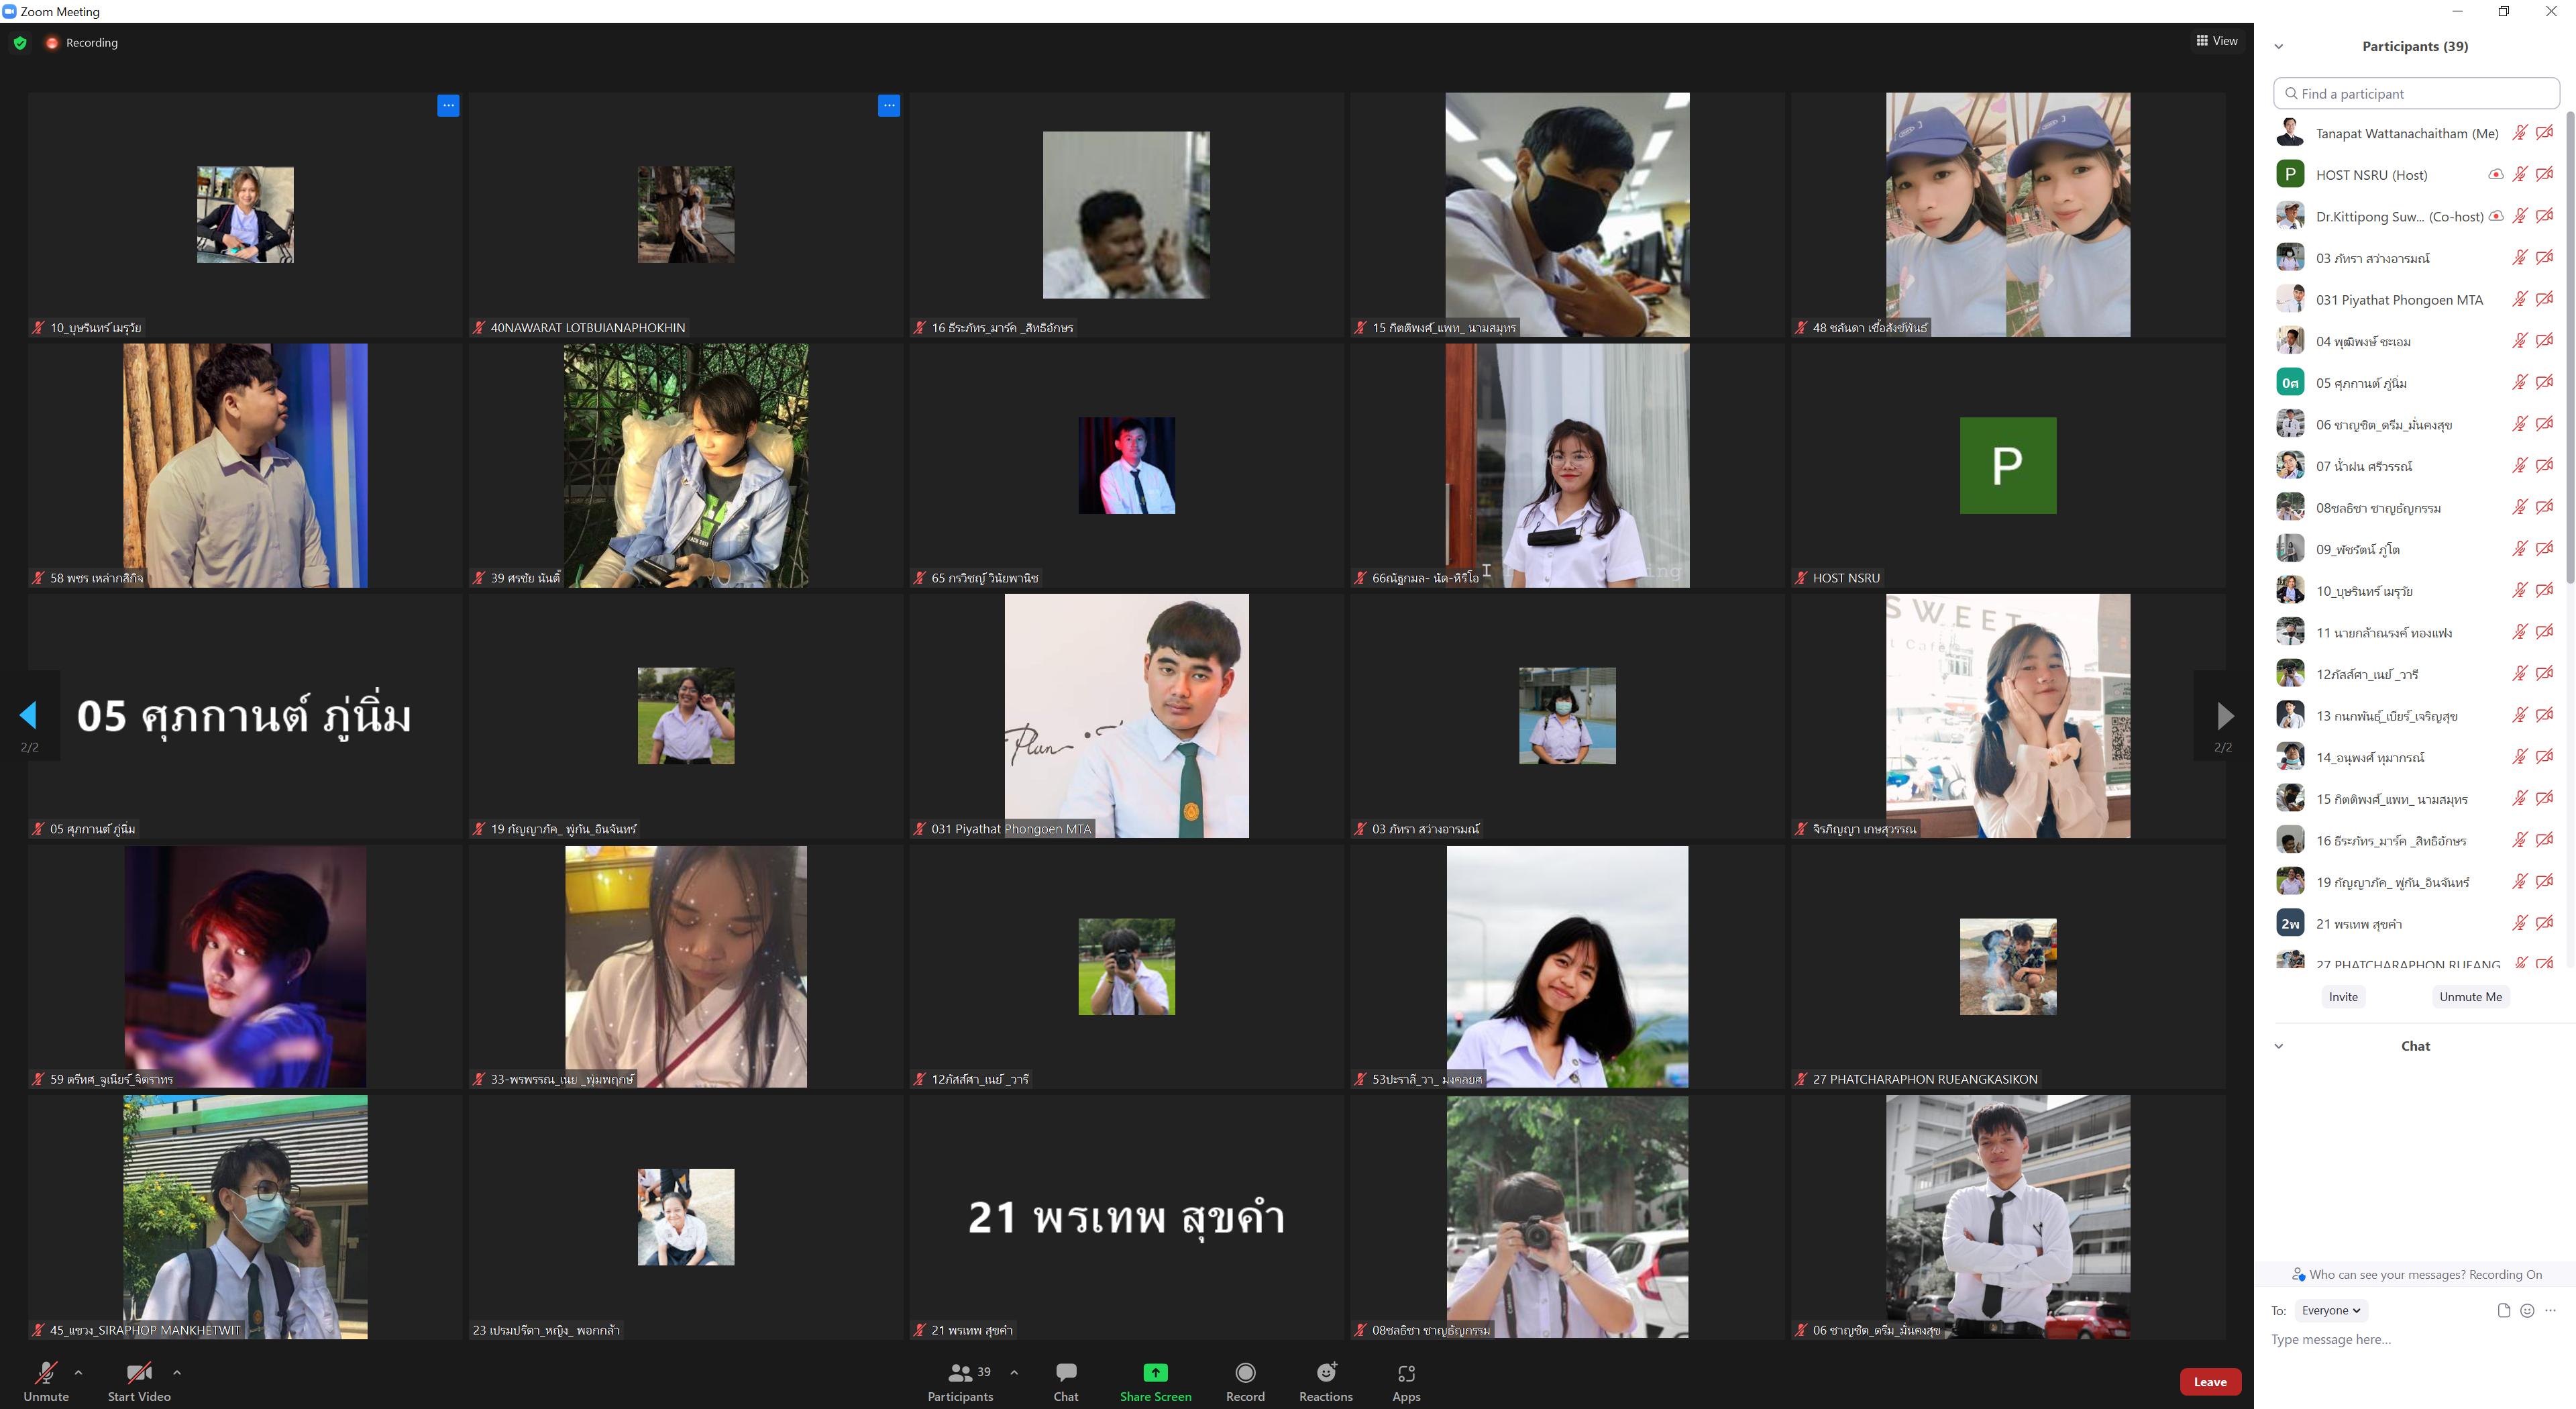Click 21 พรเทพ สุขคำ video tile
This screenshot has width=2576, height=1409.
click(1126, 1217)
